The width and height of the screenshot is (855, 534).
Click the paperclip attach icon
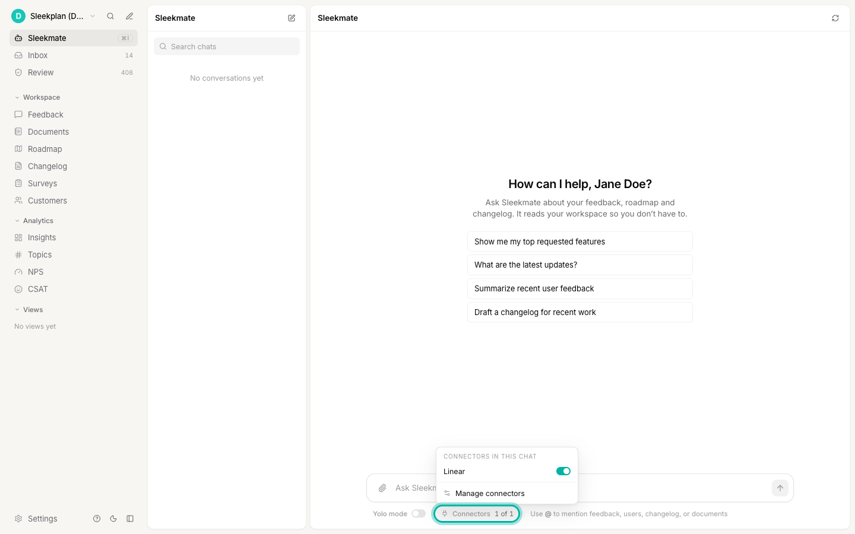point(382,488)
